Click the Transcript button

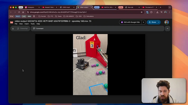click(22, 29)
